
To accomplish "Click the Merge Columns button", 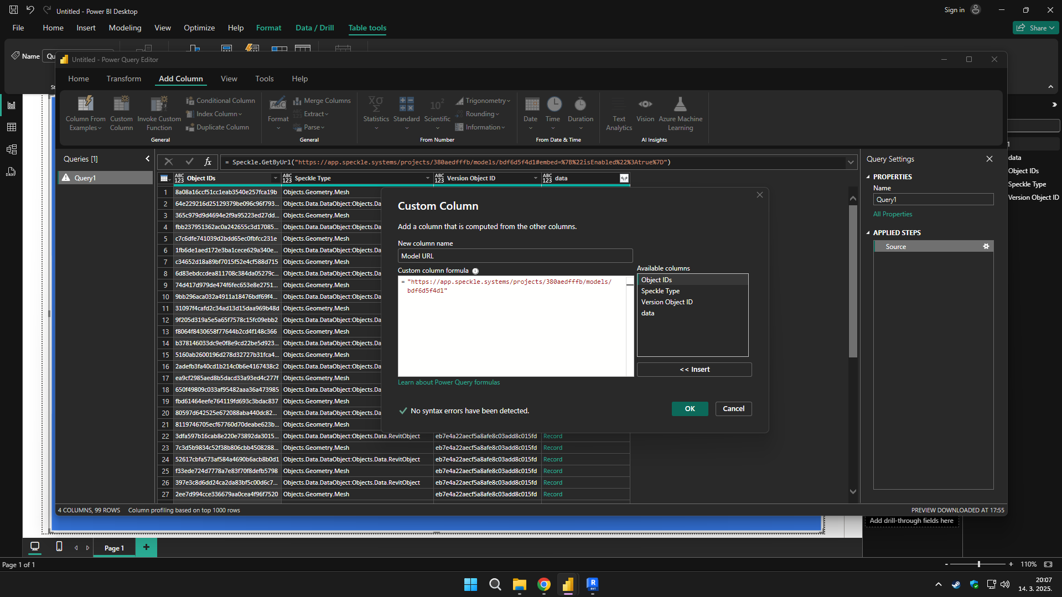I will [x=322, y=101].
